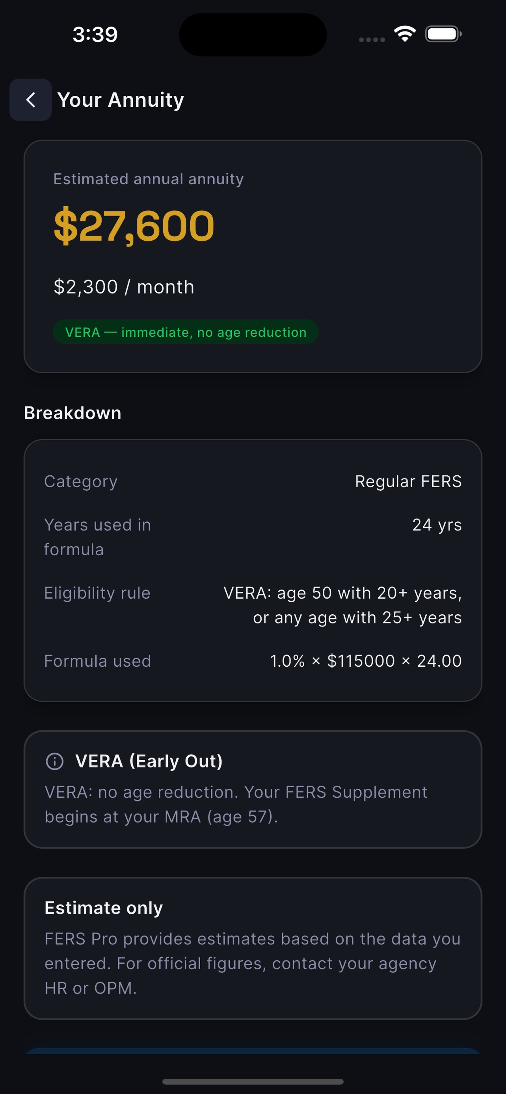This screenshot has height=1094, width=506.
Task: Tap the battery indicator icon
Action: point(443,34)
